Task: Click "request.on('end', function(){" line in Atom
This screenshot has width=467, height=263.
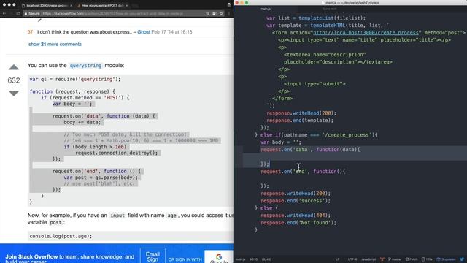Action: (x=303, y=172)
